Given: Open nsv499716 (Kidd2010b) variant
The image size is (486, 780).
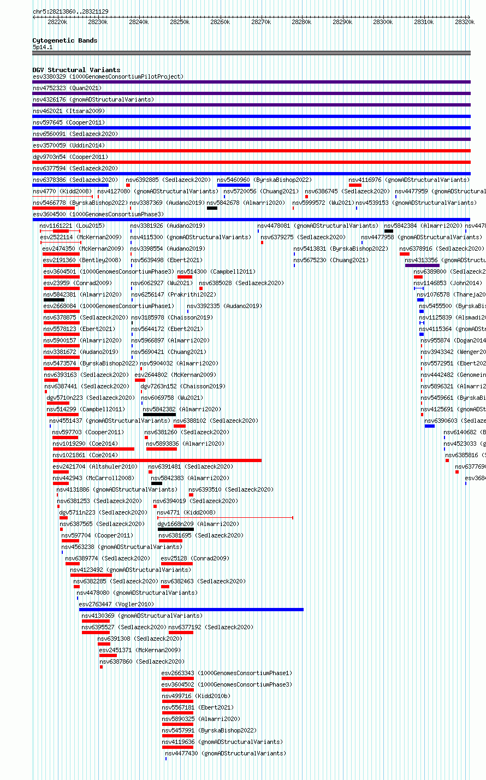Looking at the screenshot, I should click(196, 696).
